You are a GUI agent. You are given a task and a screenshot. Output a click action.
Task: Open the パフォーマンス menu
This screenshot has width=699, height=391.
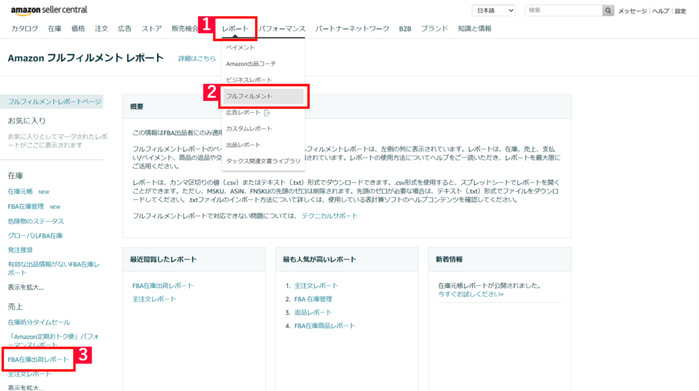(x=282, y=29)
